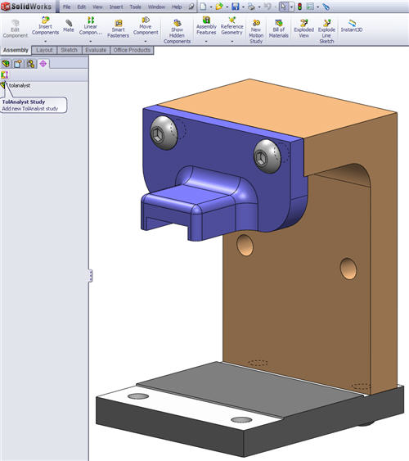Select the left button-head screw in the model
The height and width of the screenshot is (461, 409).
[164, 133]
